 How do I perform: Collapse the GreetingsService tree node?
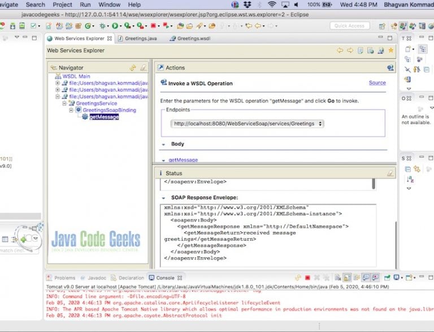click(x=64, y=103)
